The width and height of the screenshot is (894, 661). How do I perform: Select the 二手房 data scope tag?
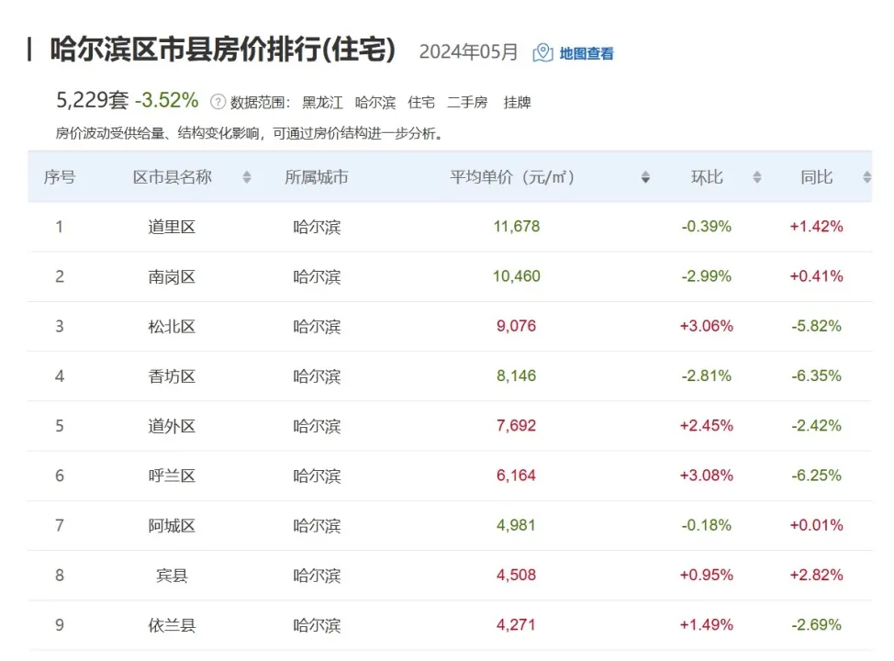[467, 103]
